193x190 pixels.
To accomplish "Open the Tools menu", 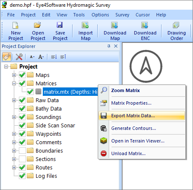I will (79, 15).
